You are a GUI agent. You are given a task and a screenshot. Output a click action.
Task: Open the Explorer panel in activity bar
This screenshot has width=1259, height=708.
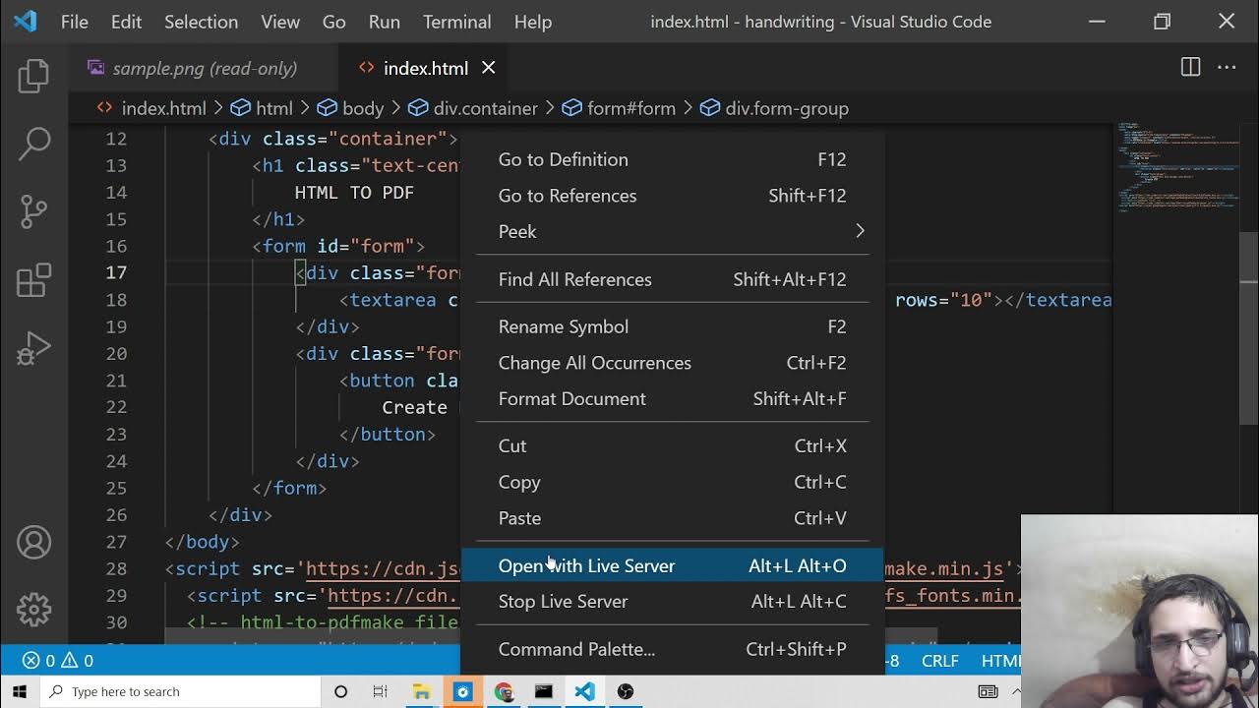click(x=33, y=77)
